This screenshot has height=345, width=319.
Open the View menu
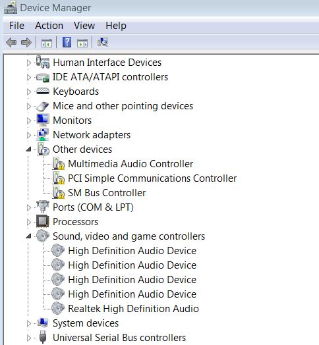(84, 26)
